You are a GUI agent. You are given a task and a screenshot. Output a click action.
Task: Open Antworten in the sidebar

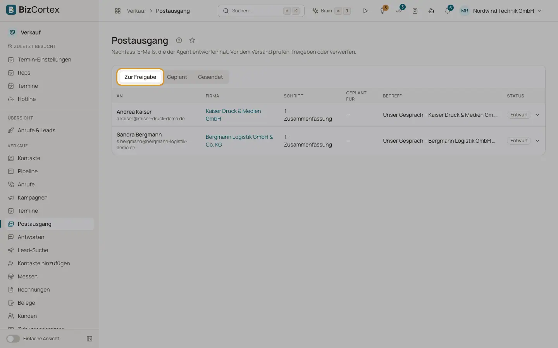[x=31, y=237]
